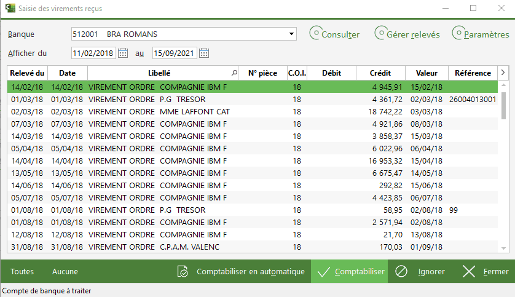
Task: Click the vertical scrollbar up arrow
Action: [503, 85]
